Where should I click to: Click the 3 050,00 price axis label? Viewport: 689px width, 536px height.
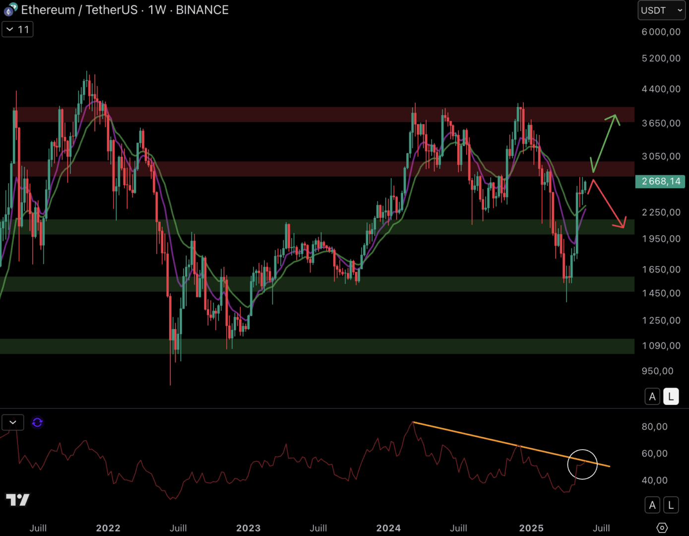click(x=661, y=156)
